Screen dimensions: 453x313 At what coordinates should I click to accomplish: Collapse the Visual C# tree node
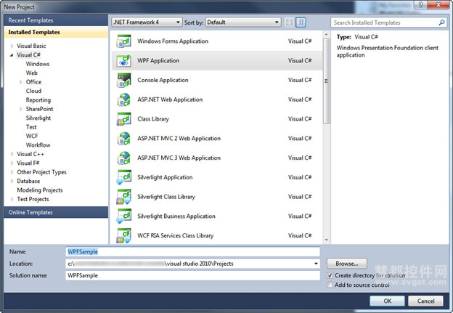click(12, 55)
